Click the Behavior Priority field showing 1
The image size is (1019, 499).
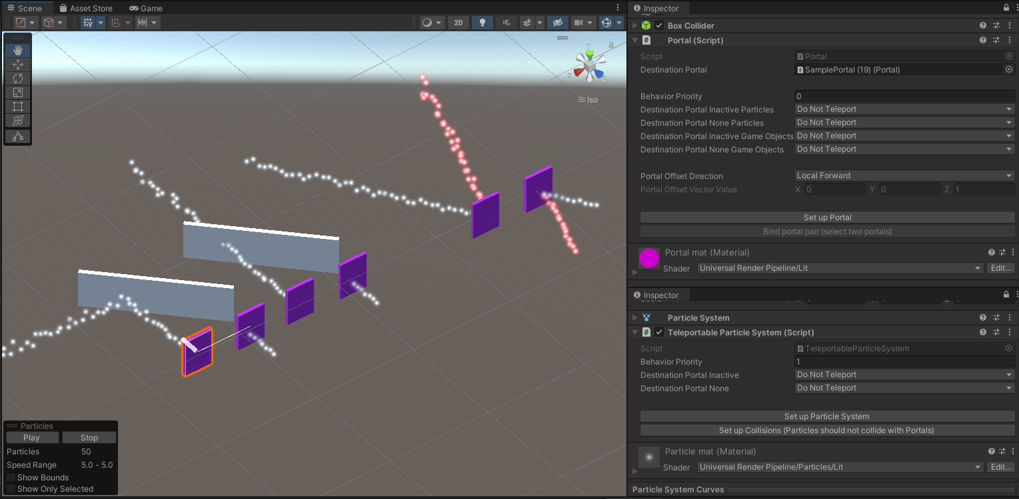pyautogui.click(x=904, y=362)
